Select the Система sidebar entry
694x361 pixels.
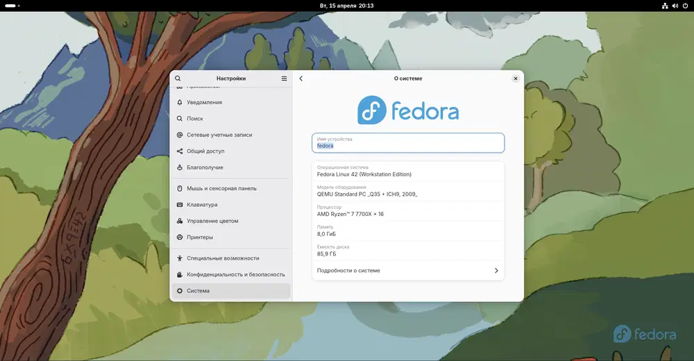tap(231, 291)
